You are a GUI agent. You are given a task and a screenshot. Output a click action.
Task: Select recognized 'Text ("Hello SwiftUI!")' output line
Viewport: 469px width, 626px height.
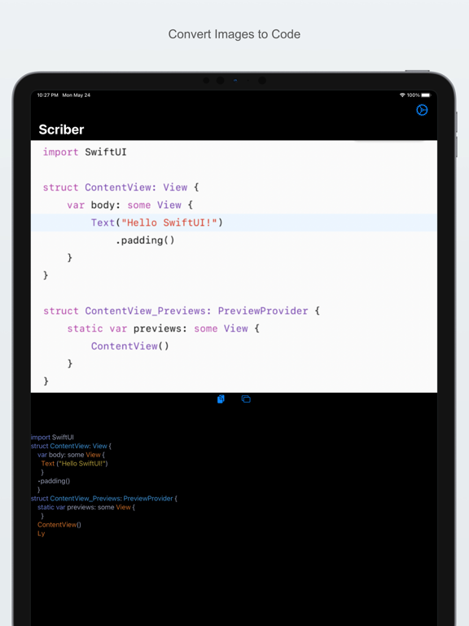click(75, 464)
